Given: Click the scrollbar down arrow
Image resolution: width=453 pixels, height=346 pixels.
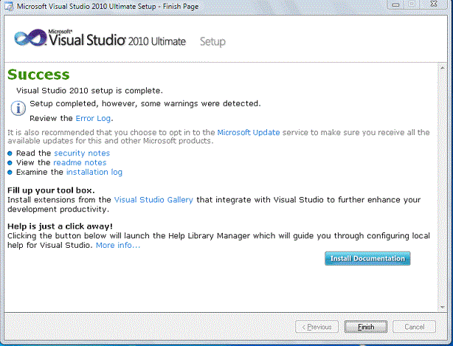Looking at the screenshot, I should pyautogui.click(x=443, y=307).
